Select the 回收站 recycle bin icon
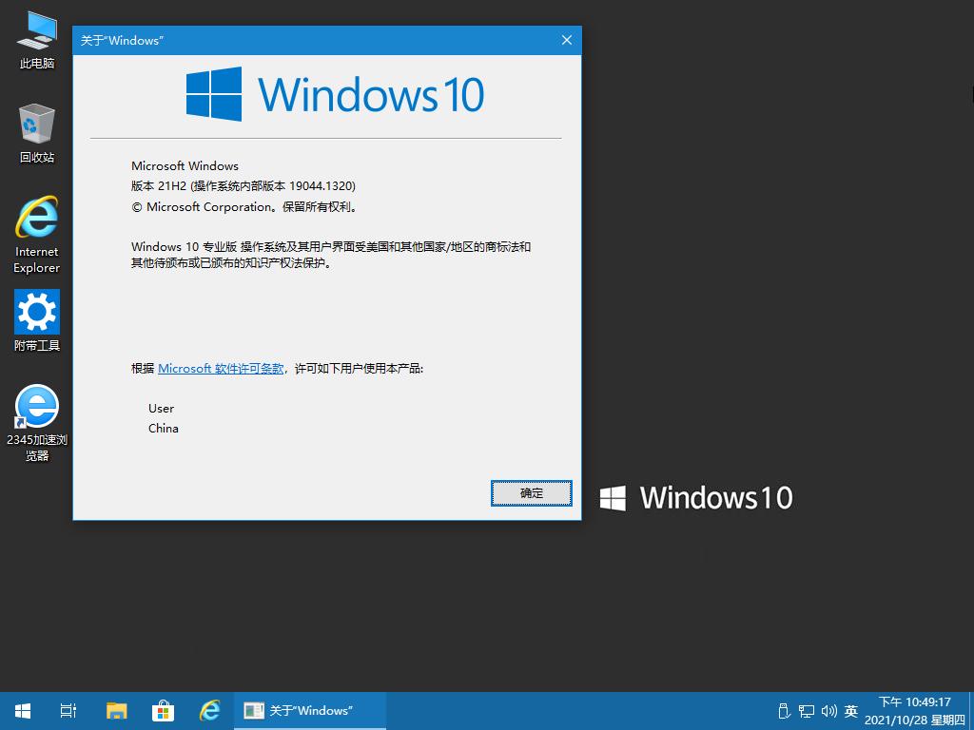The image size is (974, 730). point(37,133)
